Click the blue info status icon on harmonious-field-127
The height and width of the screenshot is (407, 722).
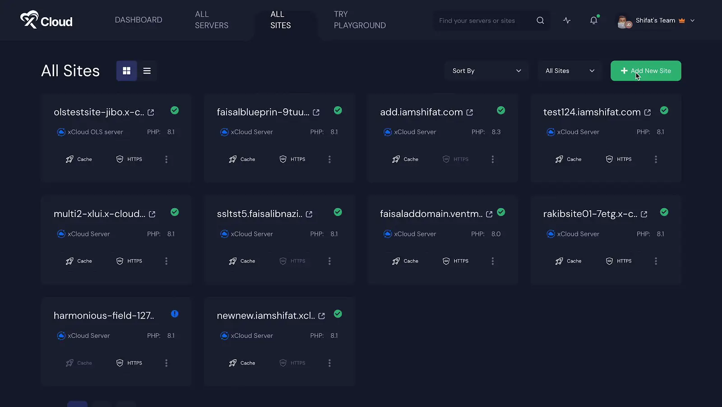click(x=175, y=314)
